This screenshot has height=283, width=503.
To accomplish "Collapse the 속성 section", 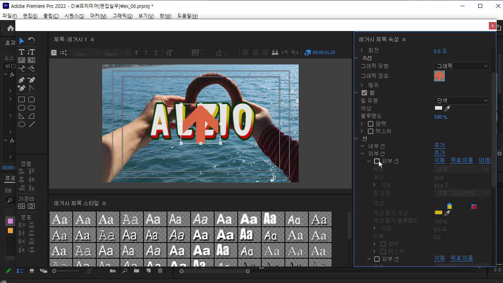I will (x=357, y=58).
